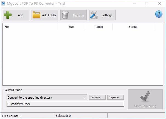Click the green plus Add button
The image size is (166, 119).
coord(16,15)
